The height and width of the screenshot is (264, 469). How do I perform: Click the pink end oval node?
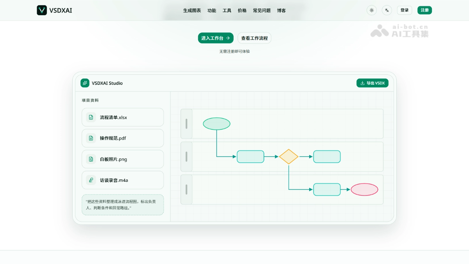365,189
